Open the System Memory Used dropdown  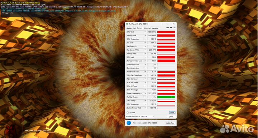click(145, 108)
